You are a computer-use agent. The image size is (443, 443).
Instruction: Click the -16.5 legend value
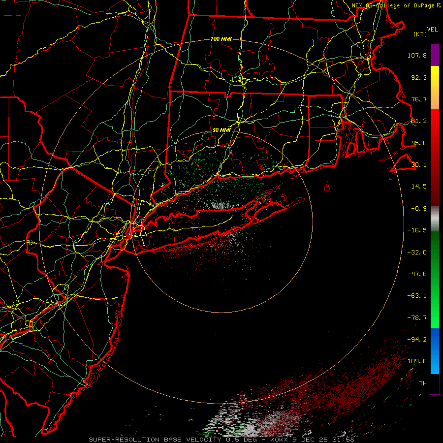417,230
